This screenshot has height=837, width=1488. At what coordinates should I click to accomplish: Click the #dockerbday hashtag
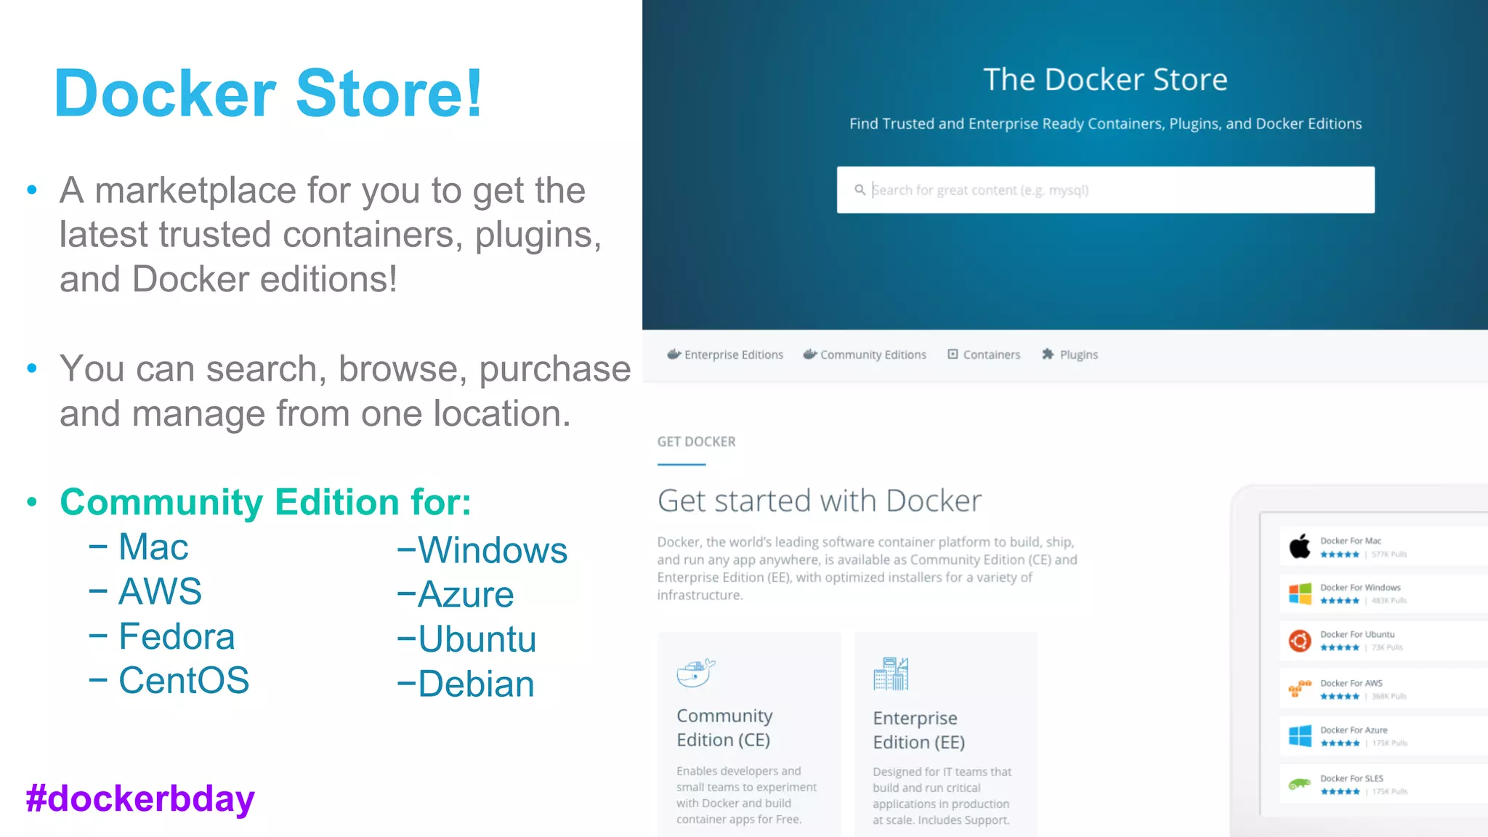[140, 799]
